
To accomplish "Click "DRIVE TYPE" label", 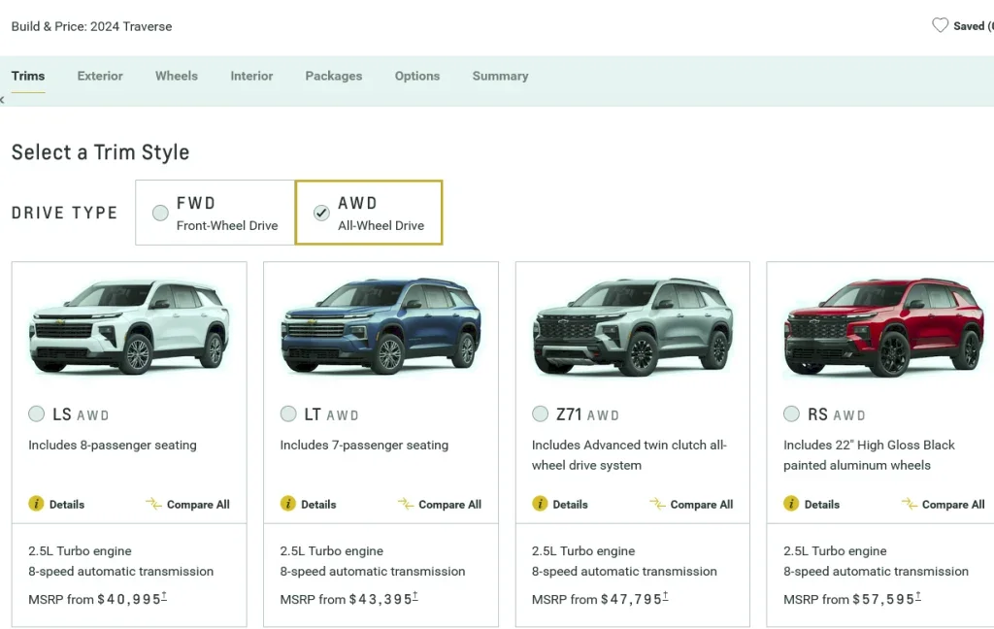I will tap(65, 213).
